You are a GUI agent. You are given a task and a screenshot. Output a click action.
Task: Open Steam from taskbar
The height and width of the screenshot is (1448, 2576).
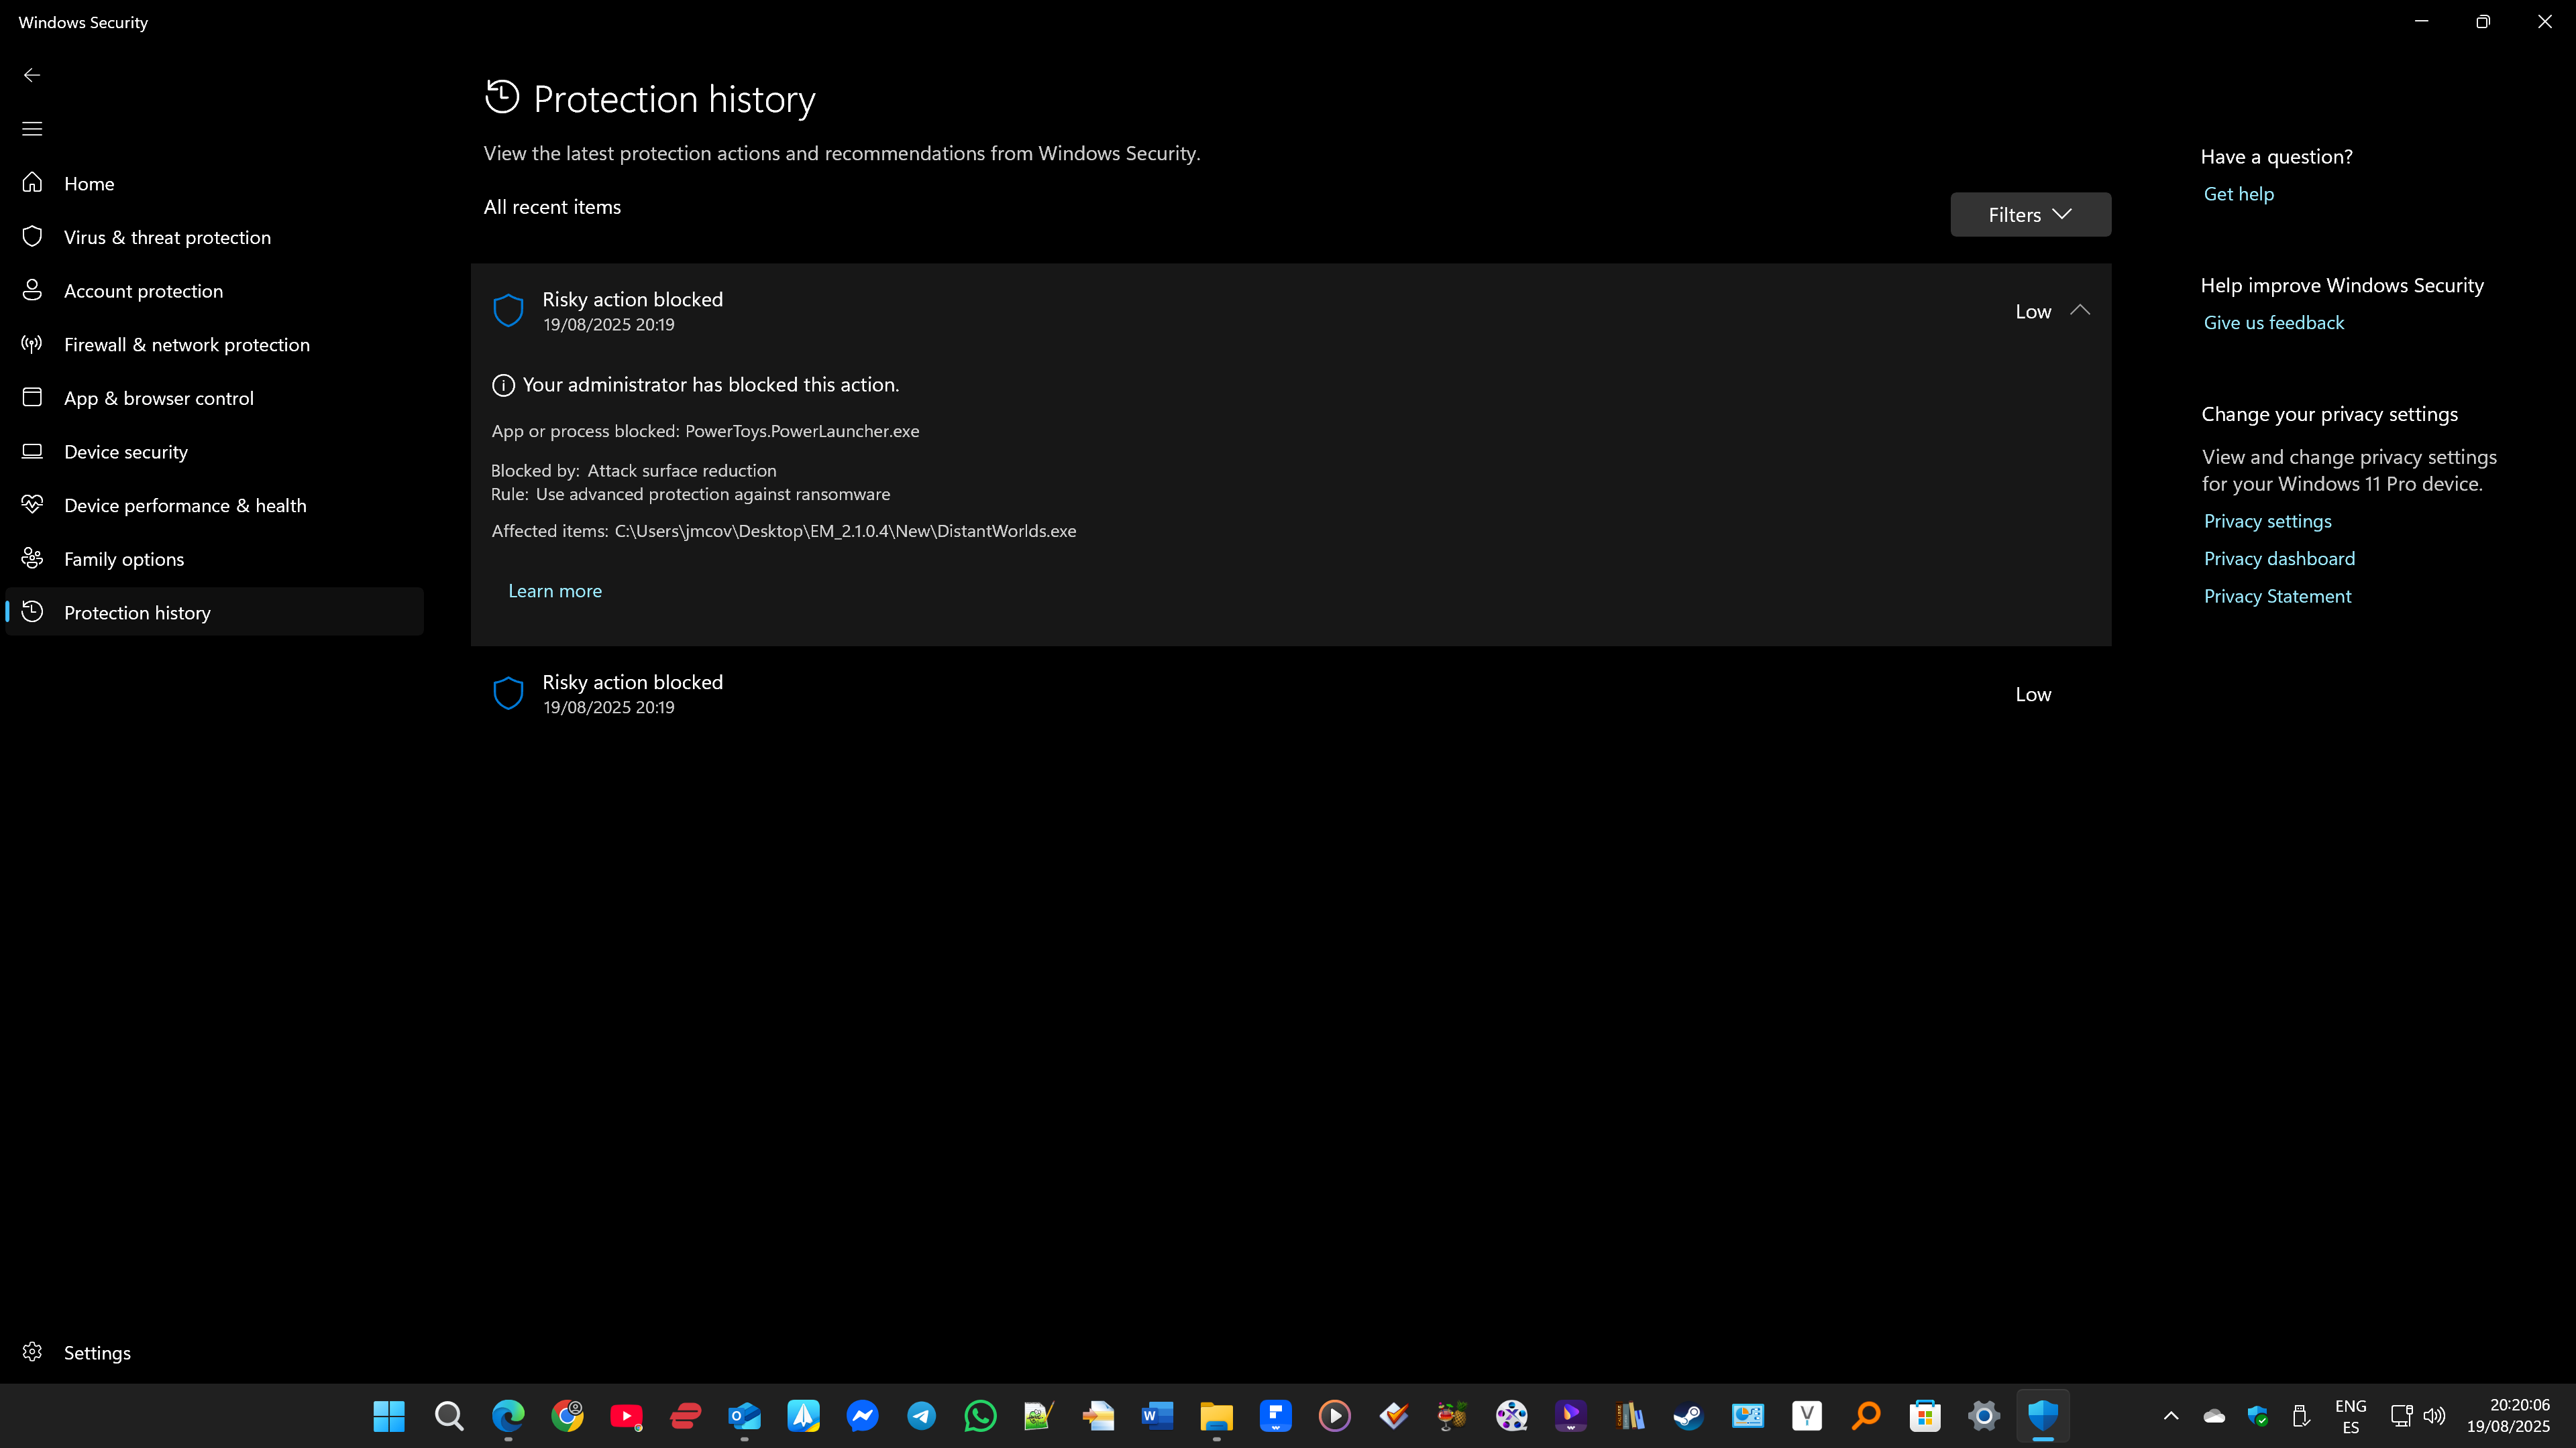click(x=1689, y=1416)
